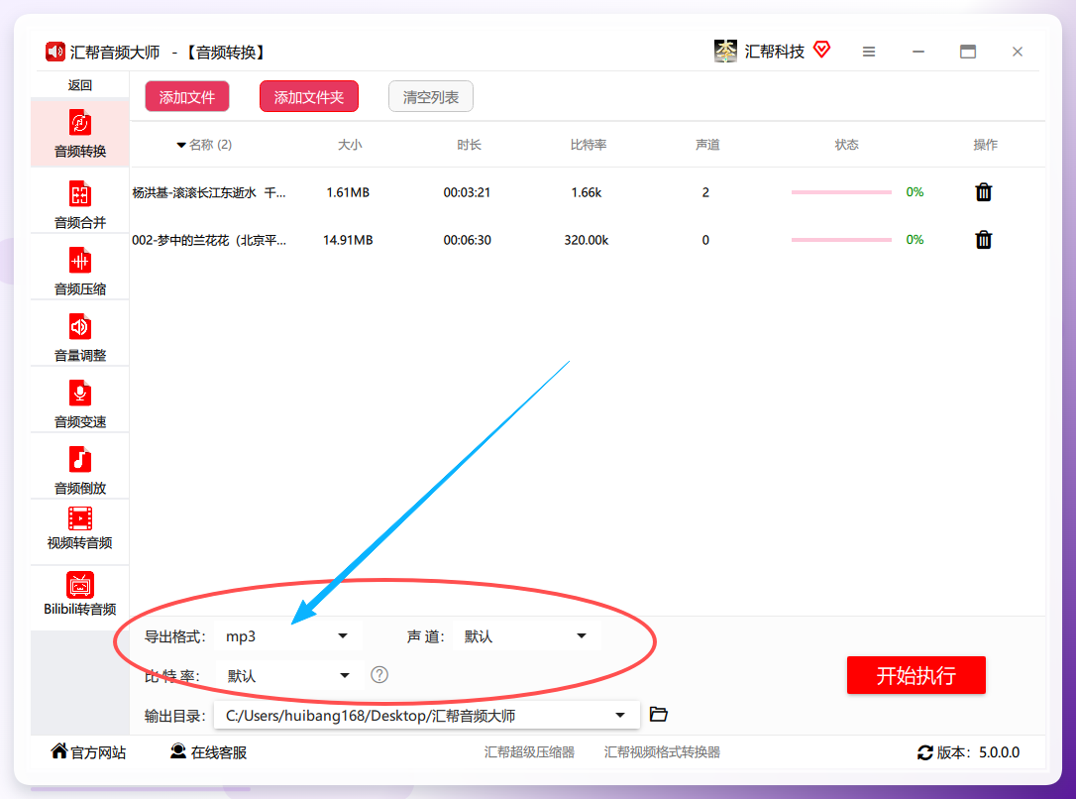
Task: Click the 添加文件夹 button
Action: pos(309,97)
